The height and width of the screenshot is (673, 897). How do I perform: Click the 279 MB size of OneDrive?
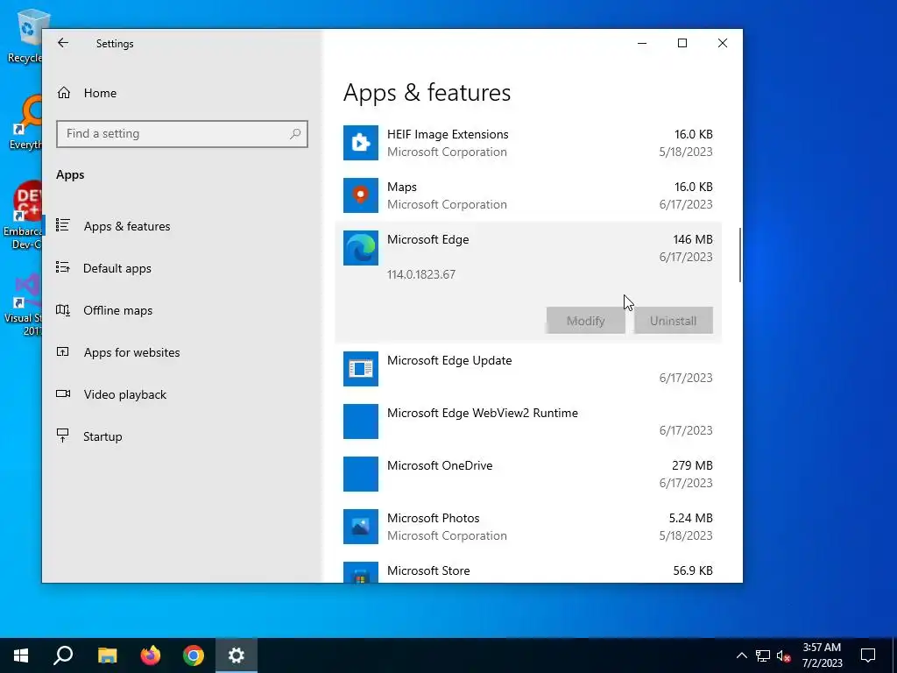[692, 465]
